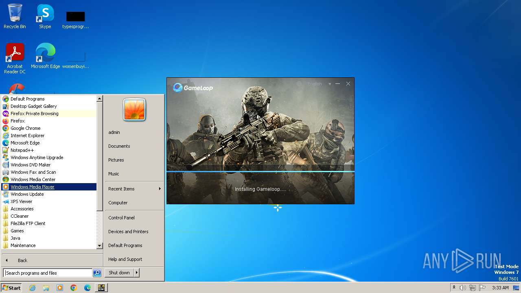Open Microsoft Edge from taskbar
The height and width of the screenshot is (293, 521).
click(88, 288)
